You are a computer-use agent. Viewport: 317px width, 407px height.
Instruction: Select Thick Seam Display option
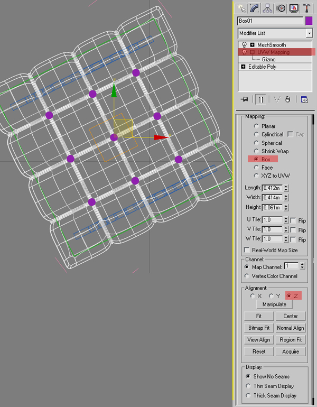point(248,395)
